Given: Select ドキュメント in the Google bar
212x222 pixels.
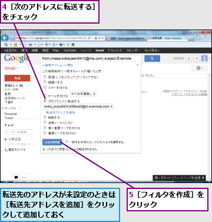Looking at the screenshot, I should pos(115,50).
